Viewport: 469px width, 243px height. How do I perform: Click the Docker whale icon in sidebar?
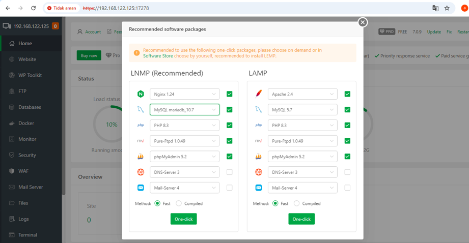[x=12, y=123]
